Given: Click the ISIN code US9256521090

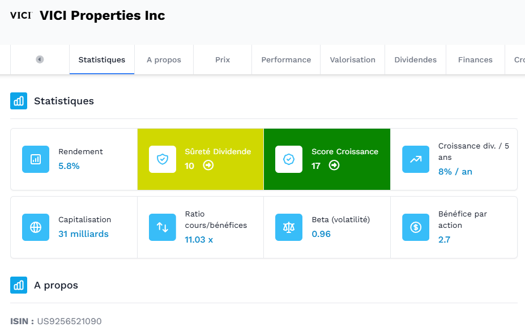Looking at the screenshot, I should 69,321.
